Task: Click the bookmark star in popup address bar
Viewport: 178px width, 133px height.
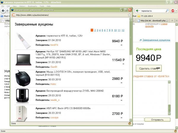Action: [x=129, y=15]
